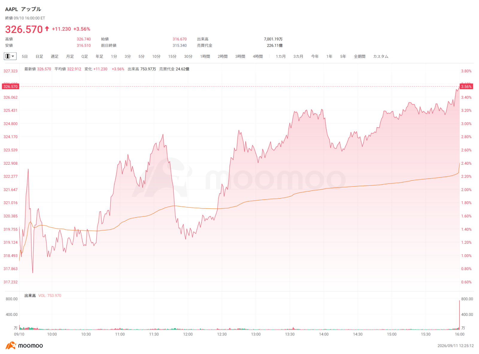479x354 pixels.
Task: Select the 4時間 interval
Action: pos(258,56)
